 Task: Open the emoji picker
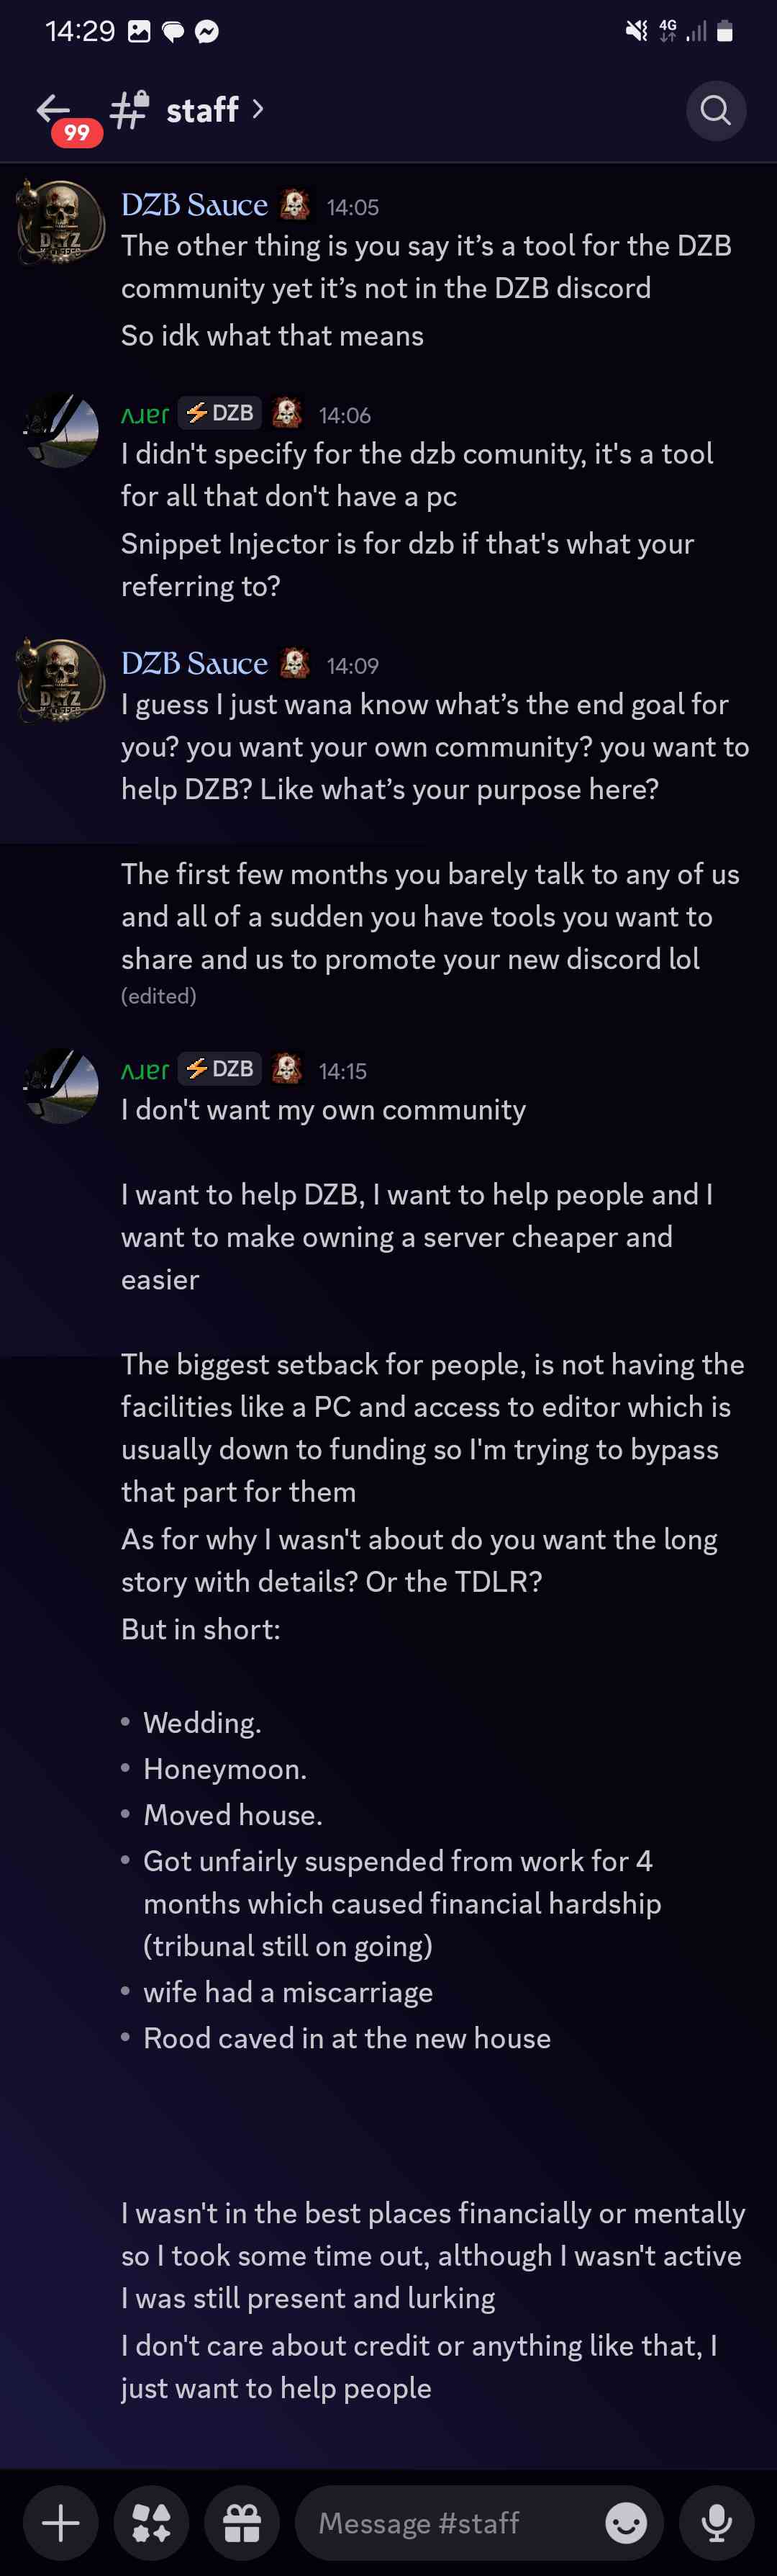tap(626, 2523)
